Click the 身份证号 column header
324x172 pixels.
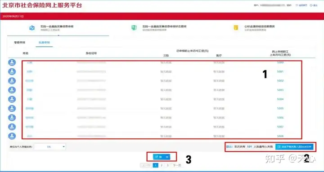tap(91, 53)
